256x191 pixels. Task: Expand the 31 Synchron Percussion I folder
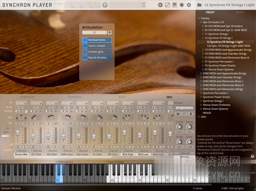click(203, 62)
